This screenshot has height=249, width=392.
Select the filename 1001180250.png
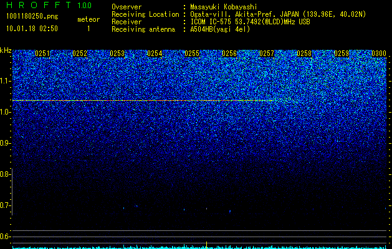pos(32,16)
